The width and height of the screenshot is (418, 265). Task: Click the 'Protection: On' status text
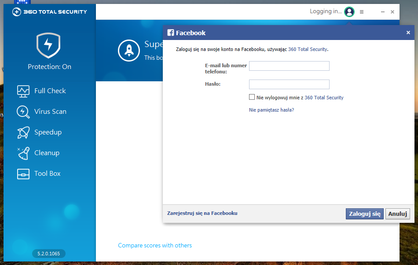point(50,67)
